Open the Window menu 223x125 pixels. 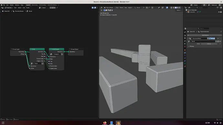tap(17, 5)
